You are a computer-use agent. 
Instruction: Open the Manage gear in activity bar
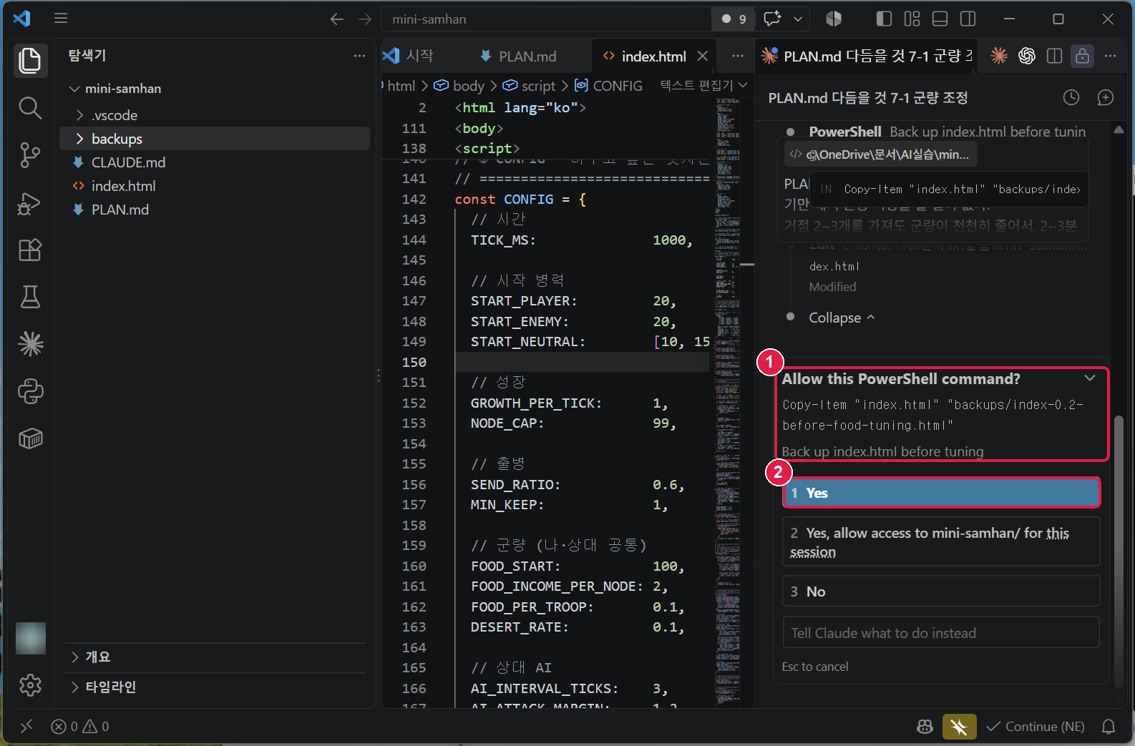pos(30,685)
